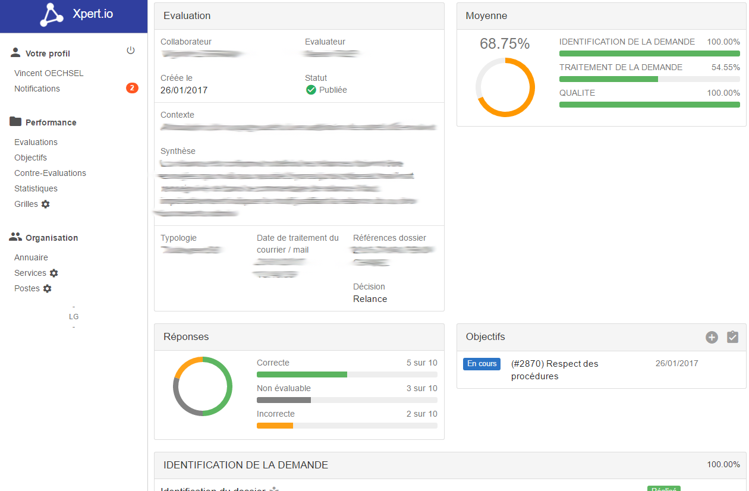Click the QUALITE progress bar

click(650, 105)
